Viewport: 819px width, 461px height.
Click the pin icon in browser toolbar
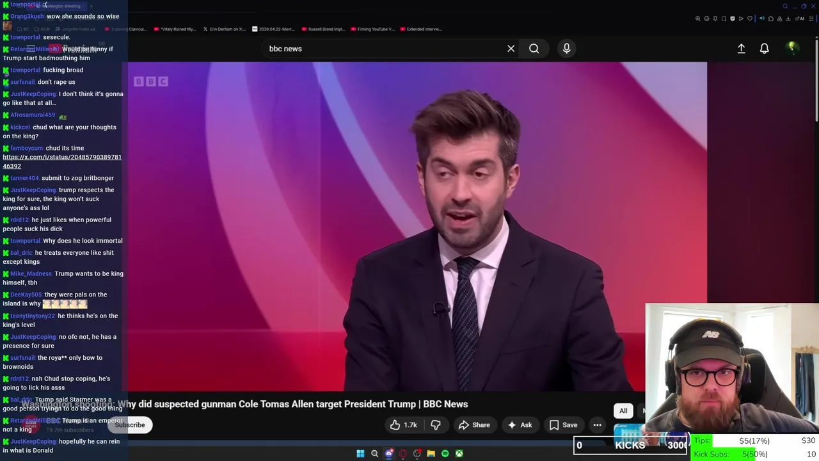pos(715,19)
